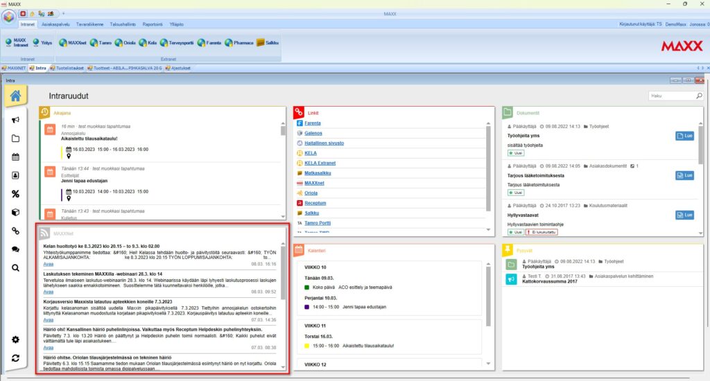Click the MAXXNet news panel scrollbar
The height and width of the screenshot is (381, 710).
point(283,273)
